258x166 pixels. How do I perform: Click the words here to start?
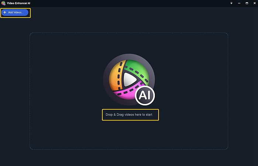(x=143, y=115)
